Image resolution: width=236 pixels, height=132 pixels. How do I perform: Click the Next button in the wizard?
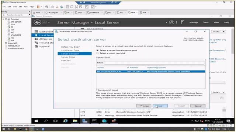(160, 106)
